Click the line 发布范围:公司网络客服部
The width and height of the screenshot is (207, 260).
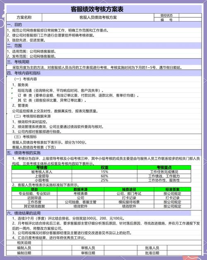(31, 56)
